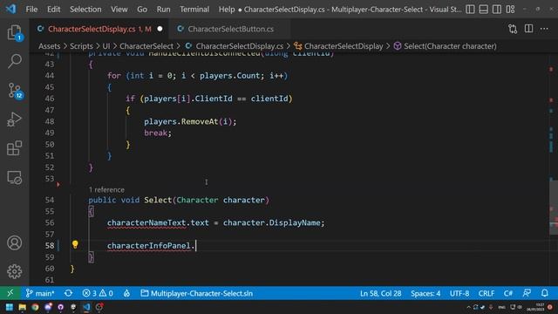Go to line via Ln 58, Col 28
The image size is (558, 314).
380,293
